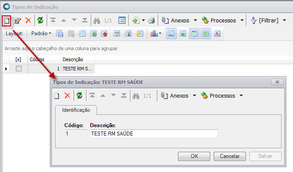The image size is (293, 172).
Task: Select the TESTE RM S... cell
Action: pos(78,69)
